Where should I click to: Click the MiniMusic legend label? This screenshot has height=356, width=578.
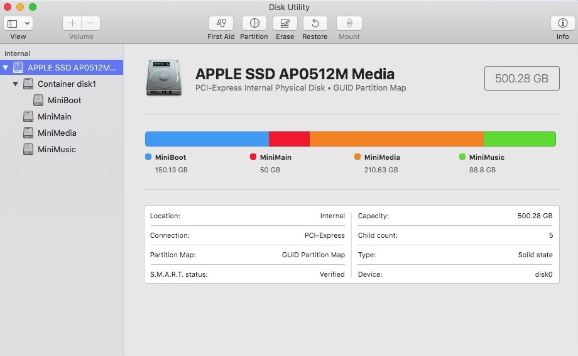point(487,157)
